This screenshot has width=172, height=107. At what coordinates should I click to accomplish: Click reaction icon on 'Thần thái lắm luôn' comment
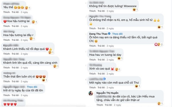[x=44, y=80]
